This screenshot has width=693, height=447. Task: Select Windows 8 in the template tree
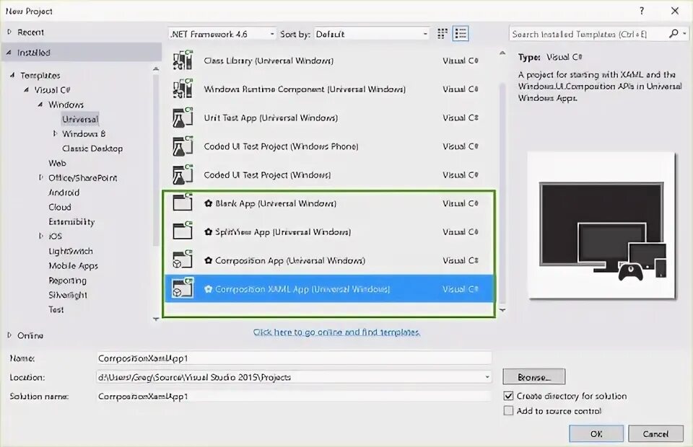coord(83,133)
